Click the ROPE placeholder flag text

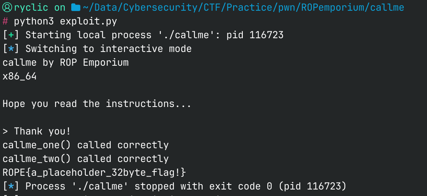click(94, 173)
